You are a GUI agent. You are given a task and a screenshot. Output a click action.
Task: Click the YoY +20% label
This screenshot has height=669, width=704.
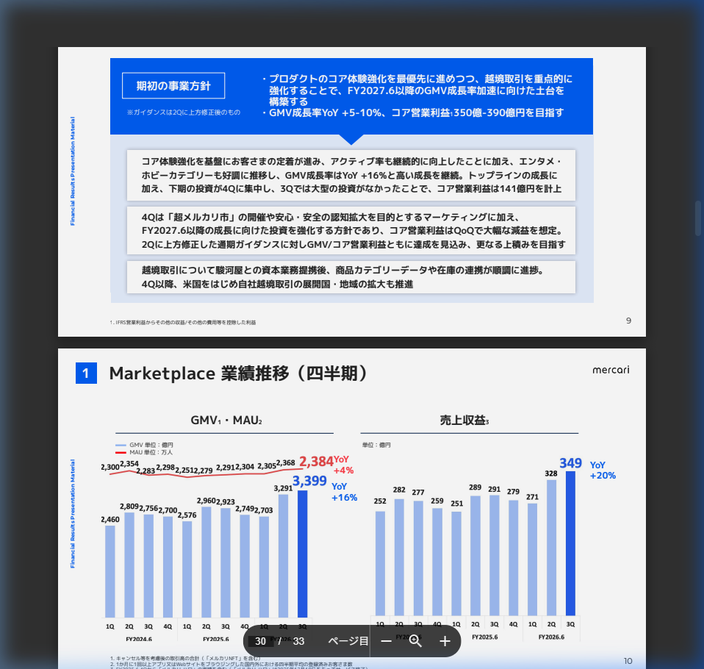point(603,470)
